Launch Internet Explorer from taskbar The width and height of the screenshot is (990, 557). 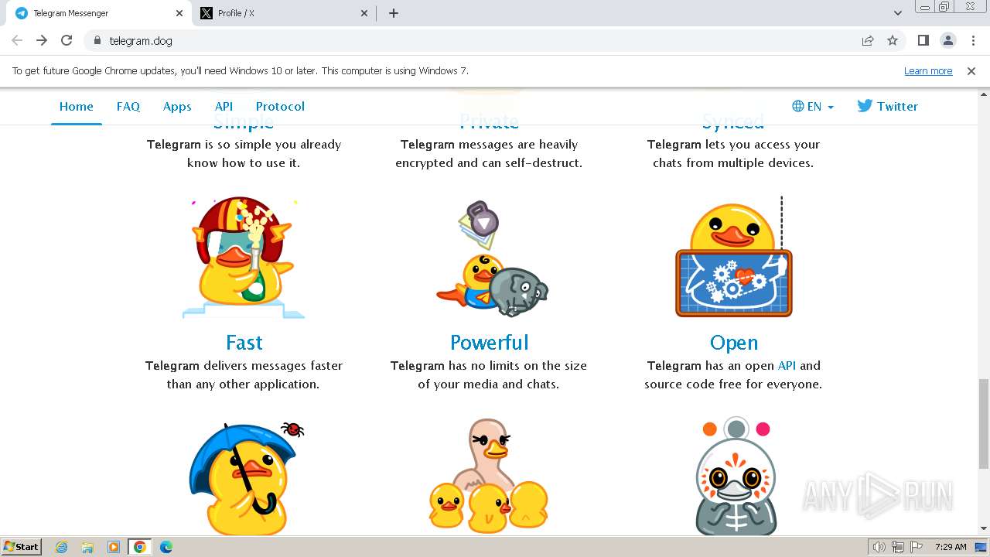62,547
